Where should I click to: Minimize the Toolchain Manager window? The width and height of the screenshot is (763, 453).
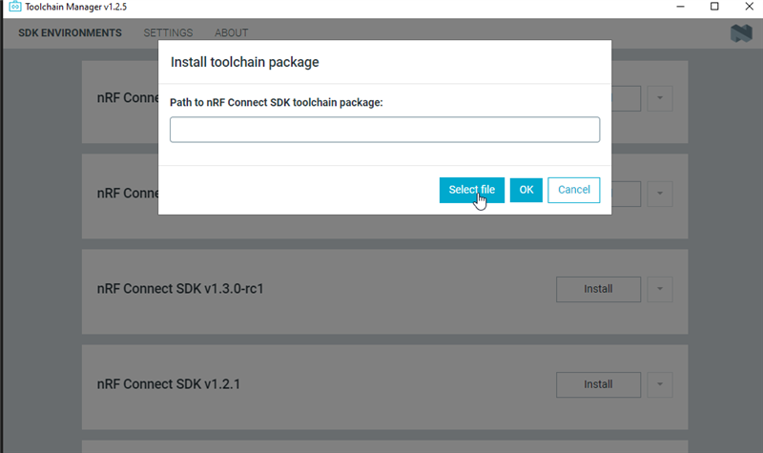[x=680, y=7]
